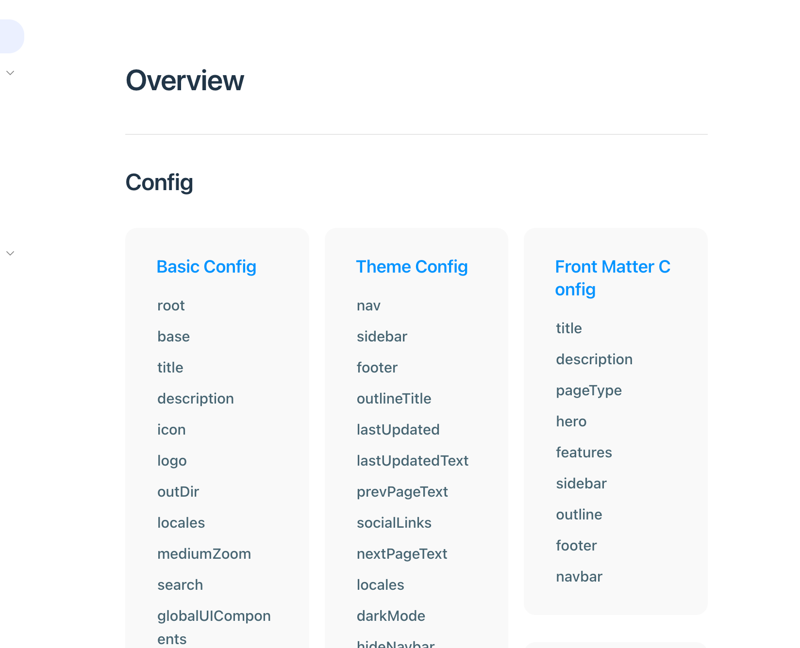
Task: Open the nav entry under Theme Config
Action: [369, 305]
